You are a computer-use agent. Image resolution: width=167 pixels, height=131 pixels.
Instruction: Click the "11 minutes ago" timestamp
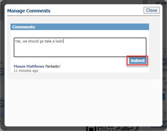point(26,71)
